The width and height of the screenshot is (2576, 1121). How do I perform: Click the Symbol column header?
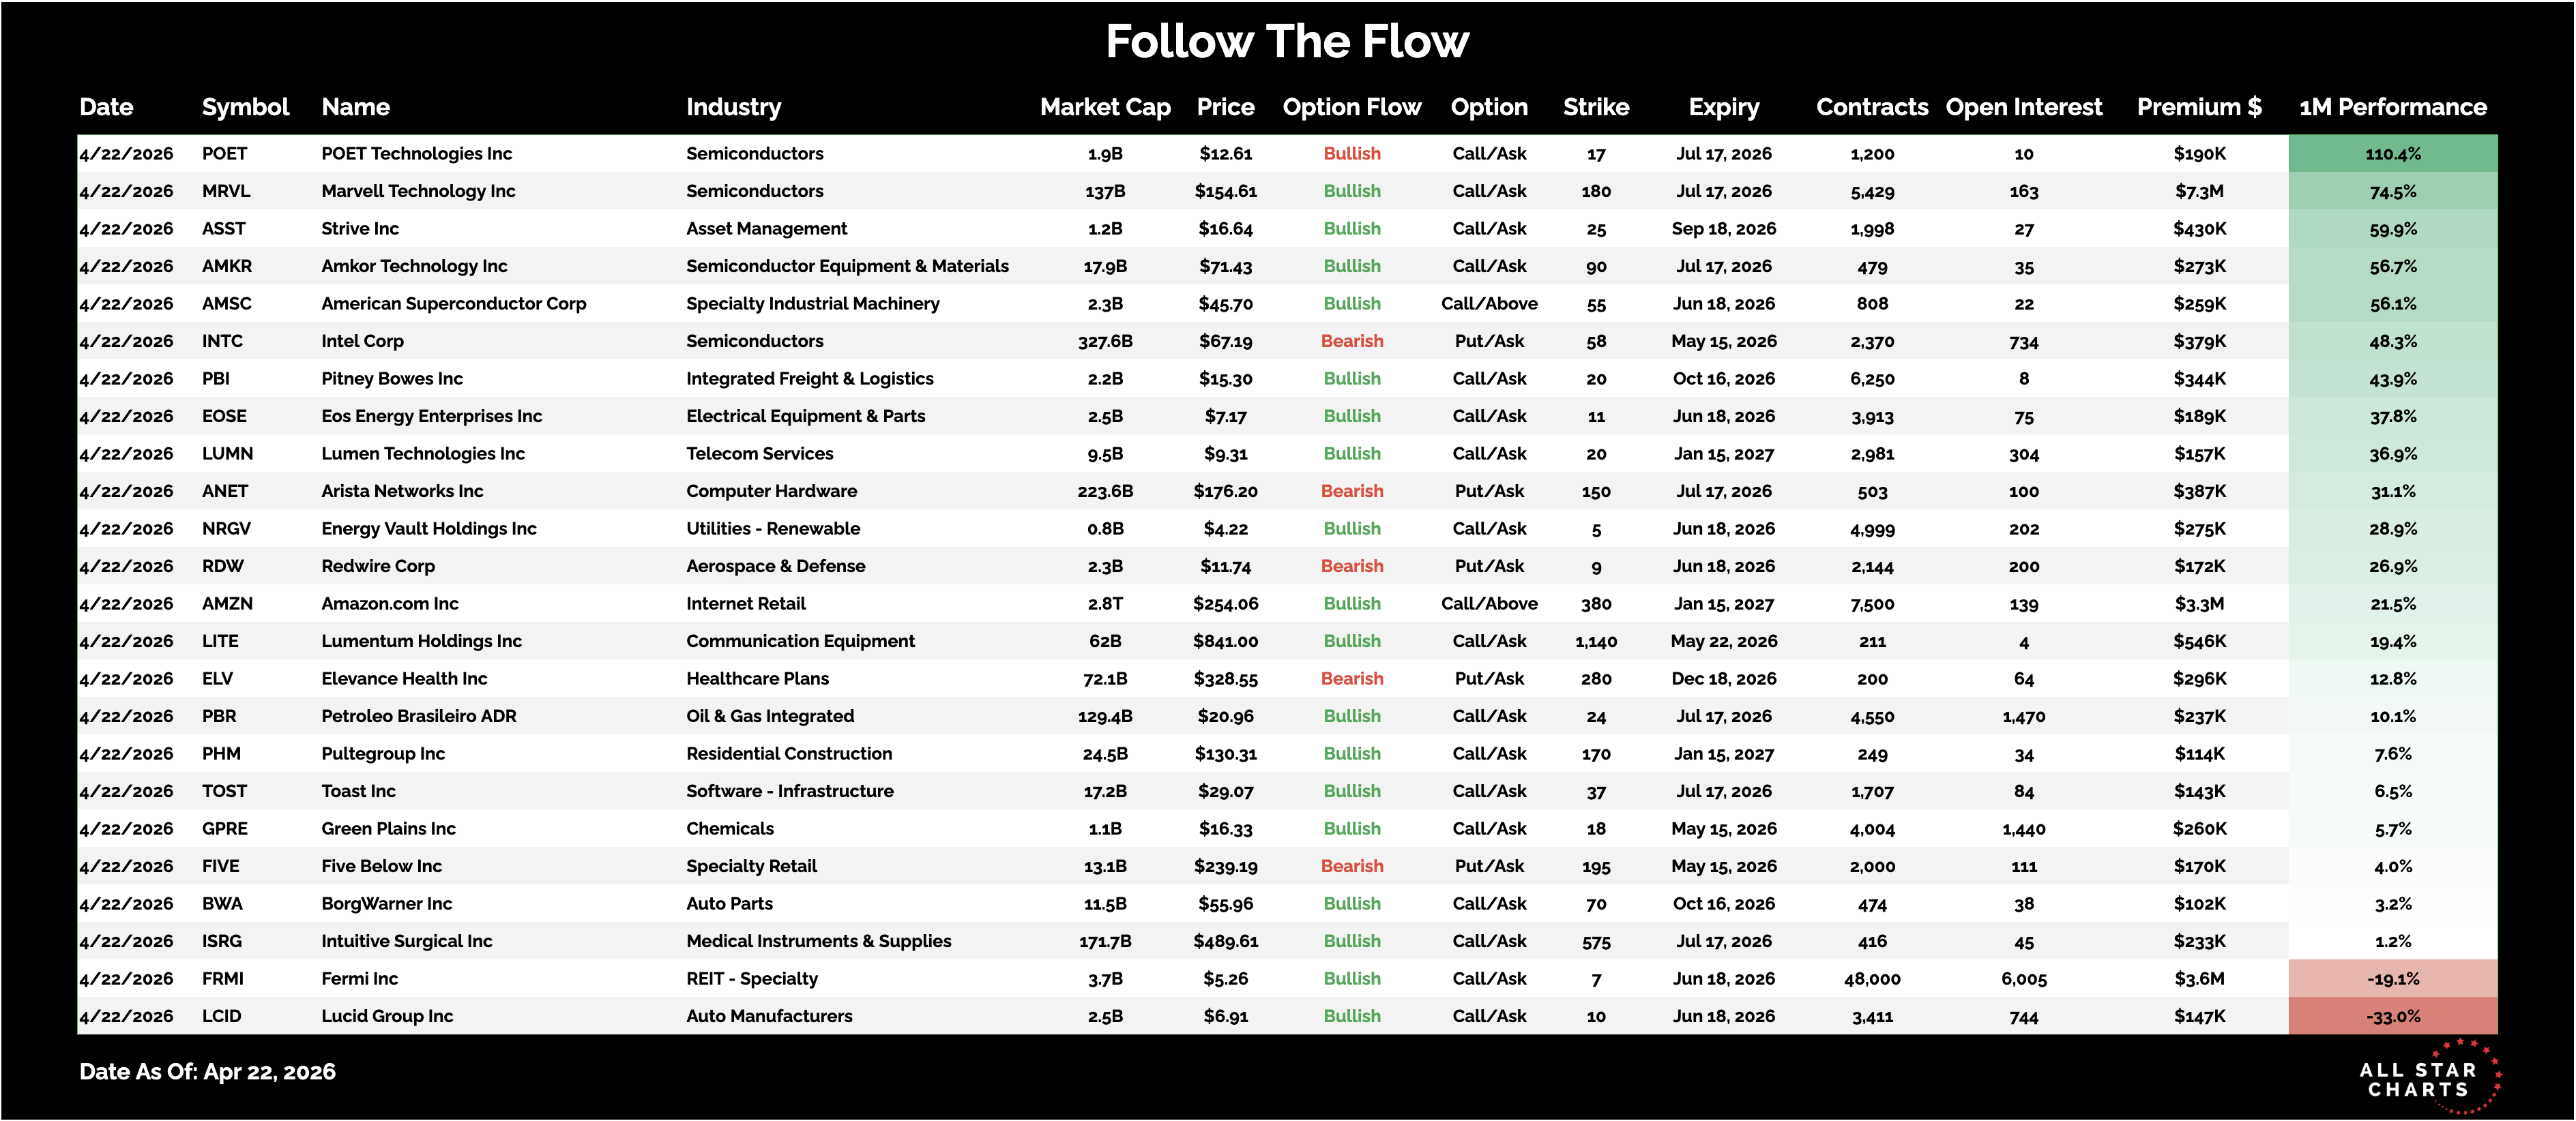pyautogui.click(x=245, y=107)
